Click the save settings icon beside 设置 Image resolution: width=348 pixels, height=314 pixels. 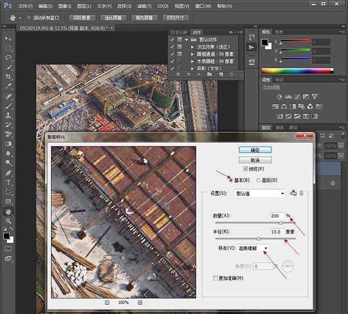[x=293, y=193]
